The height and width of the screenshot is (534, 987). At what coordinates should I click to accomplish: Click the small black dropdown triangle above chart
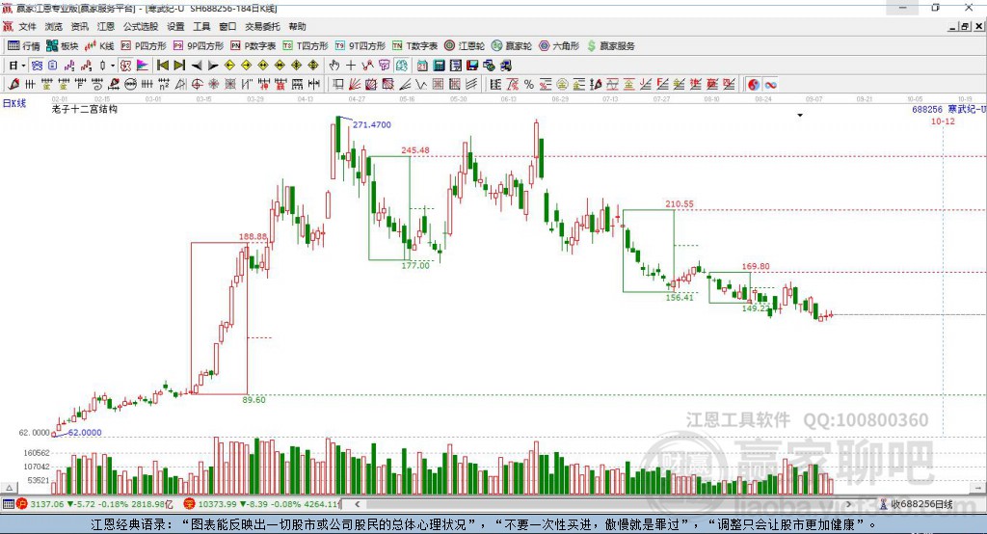pos(800,116)
